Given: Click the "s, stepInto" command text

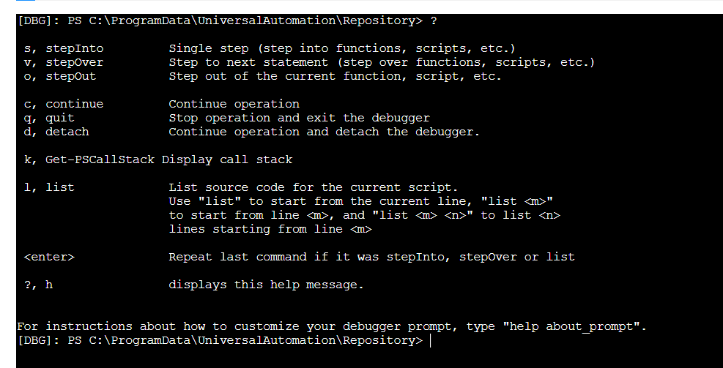Looking at the screenshot, I should [64, 48].
